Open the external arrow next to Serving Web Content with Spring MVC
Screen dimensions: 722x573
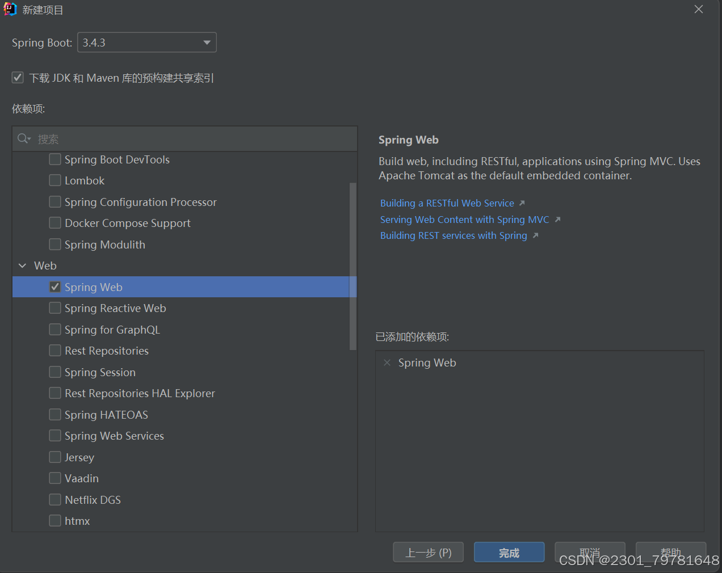pos(557,219)
